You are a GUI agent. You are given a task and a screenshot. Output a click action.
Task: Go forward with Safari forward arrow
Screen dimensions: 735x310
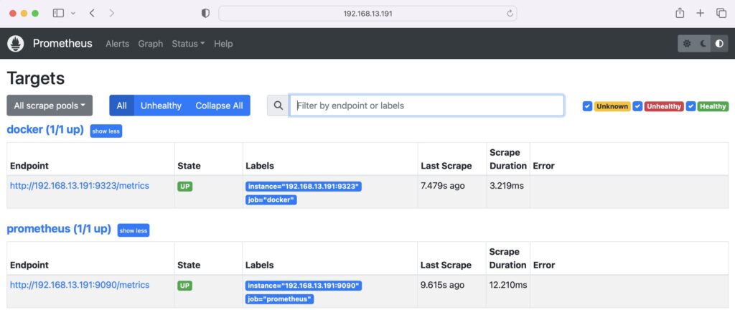(x=111, y=13)
